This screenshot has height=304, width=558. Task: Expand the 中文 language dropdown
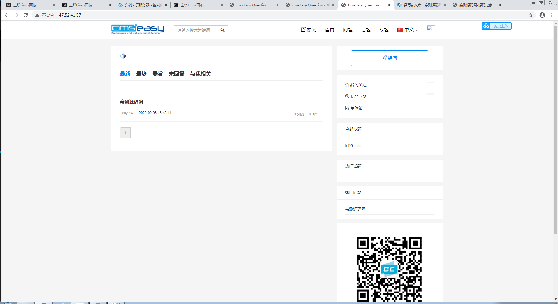point(407,30)
